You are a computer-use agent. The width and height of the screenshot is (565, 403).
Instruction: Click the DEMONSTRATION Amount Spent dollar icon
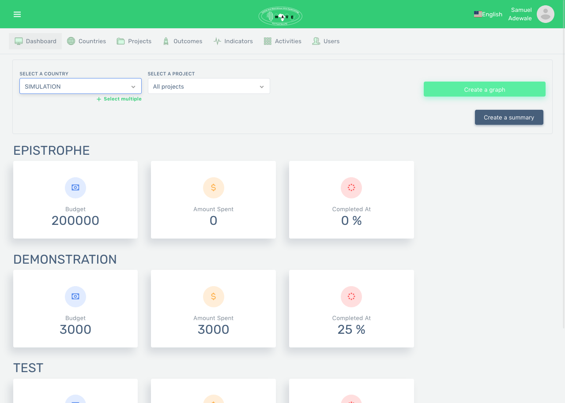click(213, 296)
